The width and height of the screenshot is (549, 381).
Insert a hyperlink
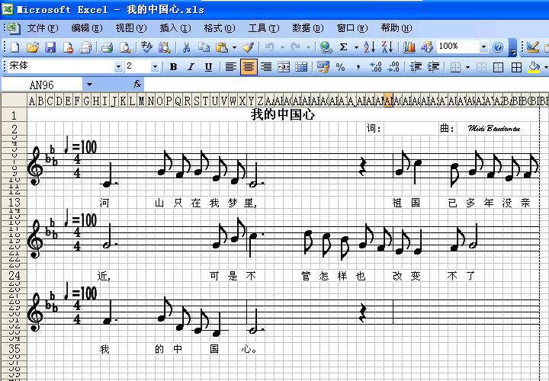[x=326, y=47]
